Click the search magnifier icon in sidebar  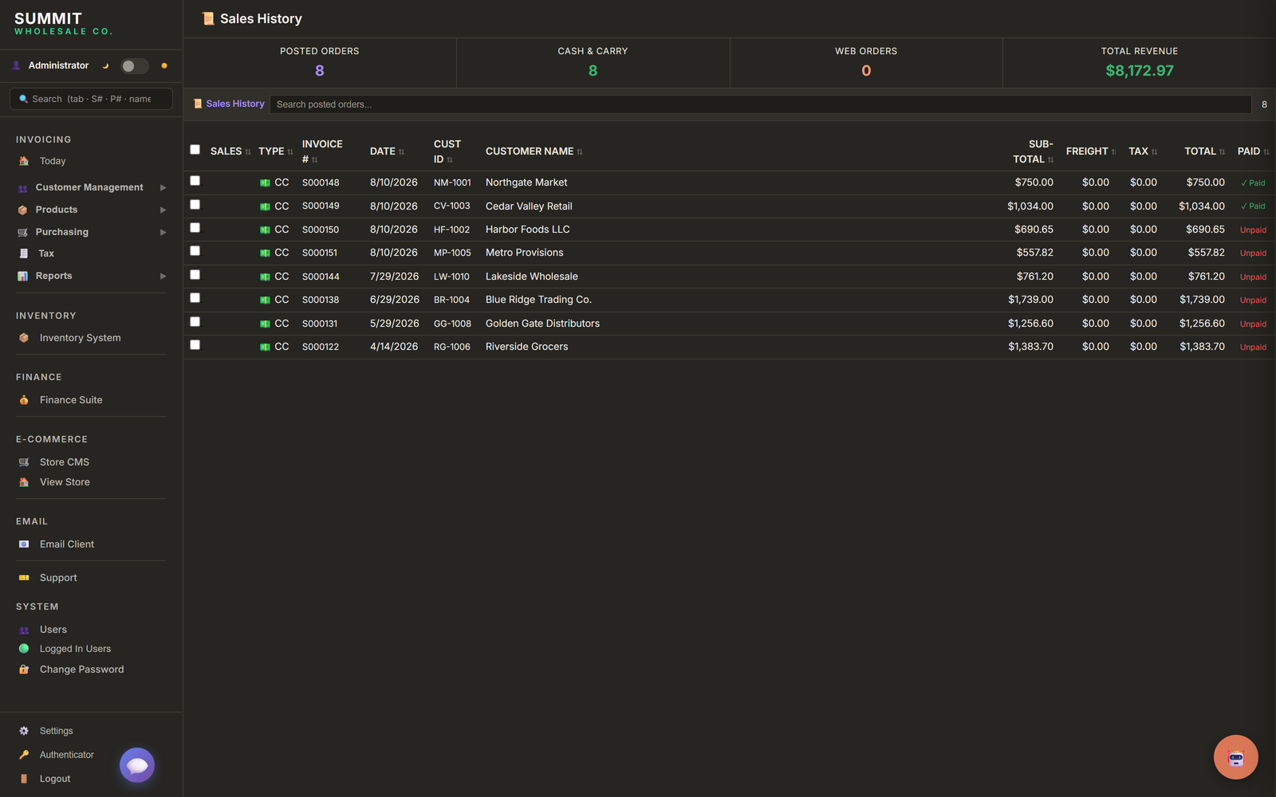(24, 99)
